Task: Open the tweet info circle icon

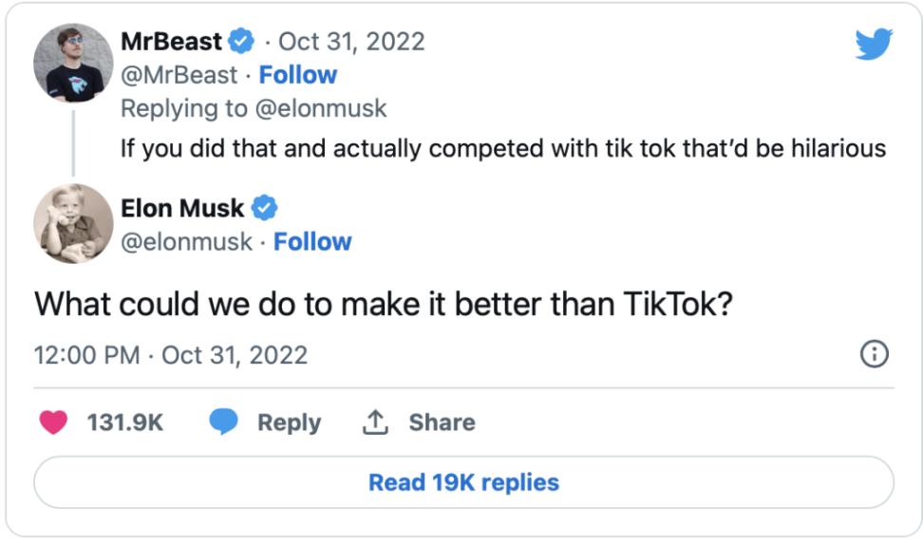Action: pos(873,355)
